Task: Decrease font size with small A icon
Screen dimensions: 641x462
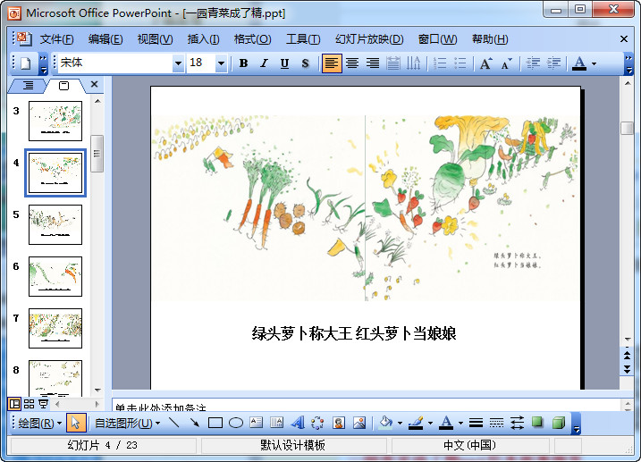Action: 507,63
